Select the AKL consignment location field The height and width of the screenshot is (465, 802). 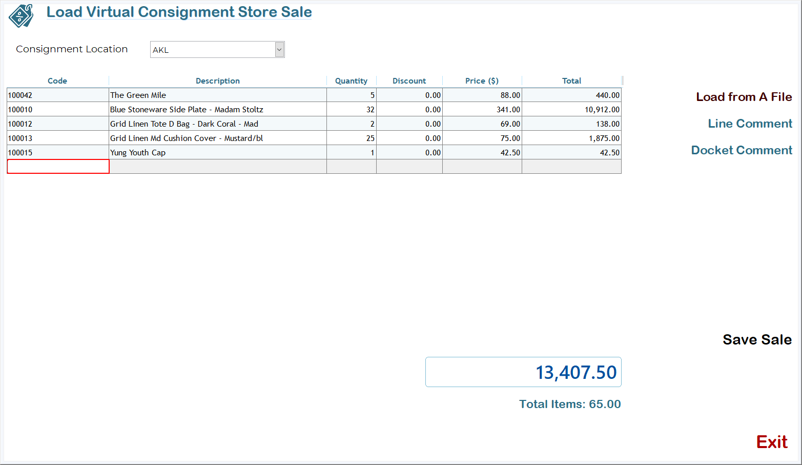(213, 50)
